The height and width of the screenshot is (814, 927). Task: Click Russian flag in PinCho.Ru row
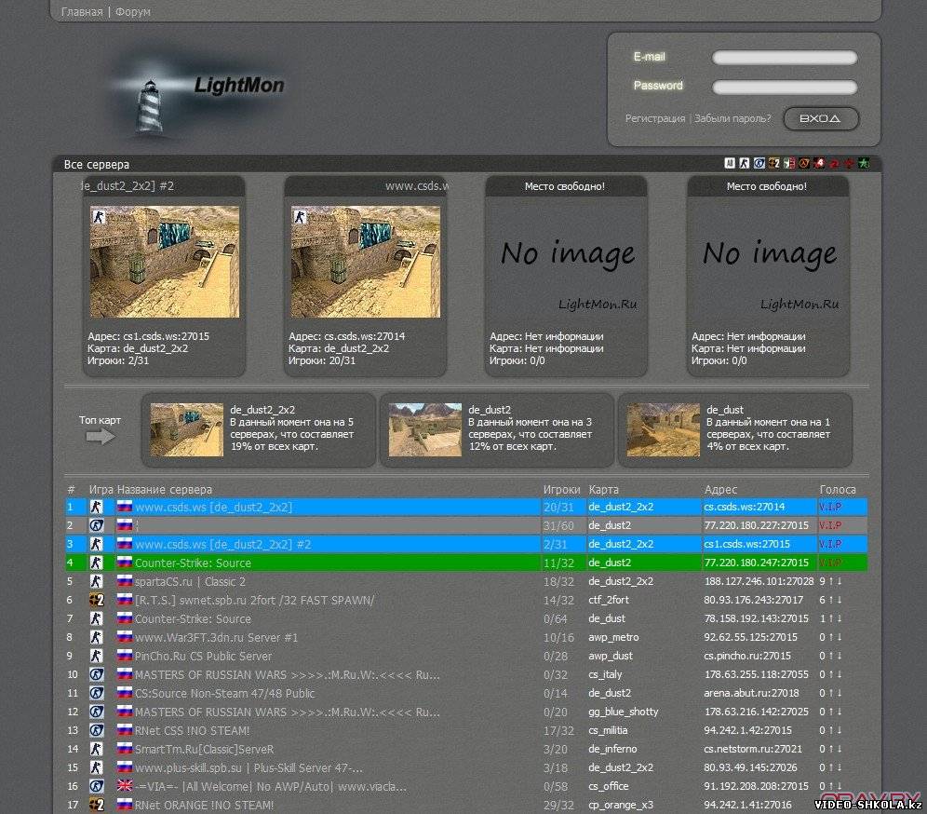(x=125, y=656)
